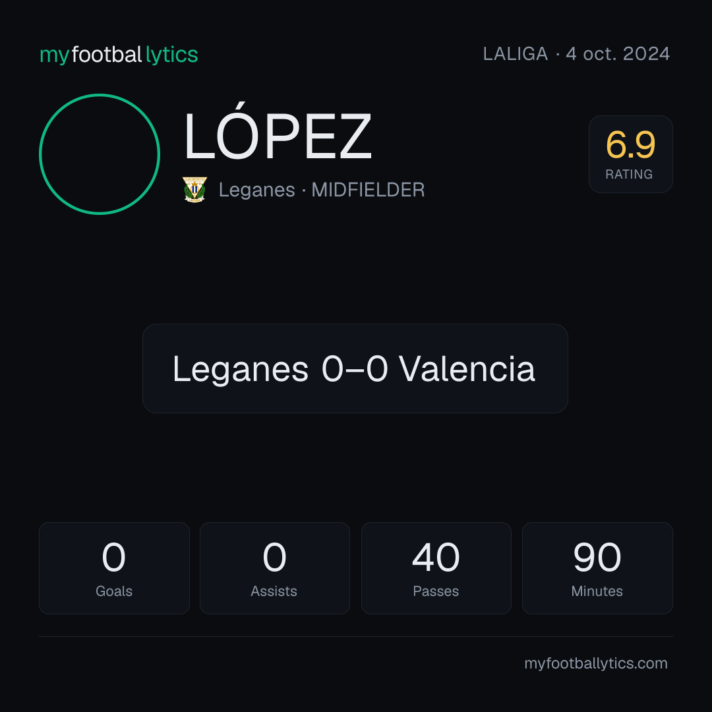The width and height of the screenshot is (712, 712).
Task: Select the 40 Passes stat card
Action: coord(436,568)
